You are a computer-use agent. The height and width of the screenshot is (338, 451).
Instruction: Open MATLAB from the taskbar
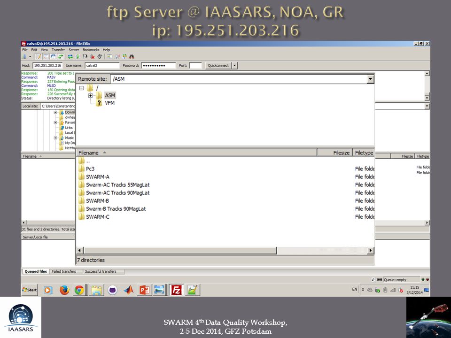(129, 290)
